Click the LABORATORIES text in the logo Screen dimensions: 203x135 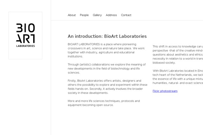25,46
